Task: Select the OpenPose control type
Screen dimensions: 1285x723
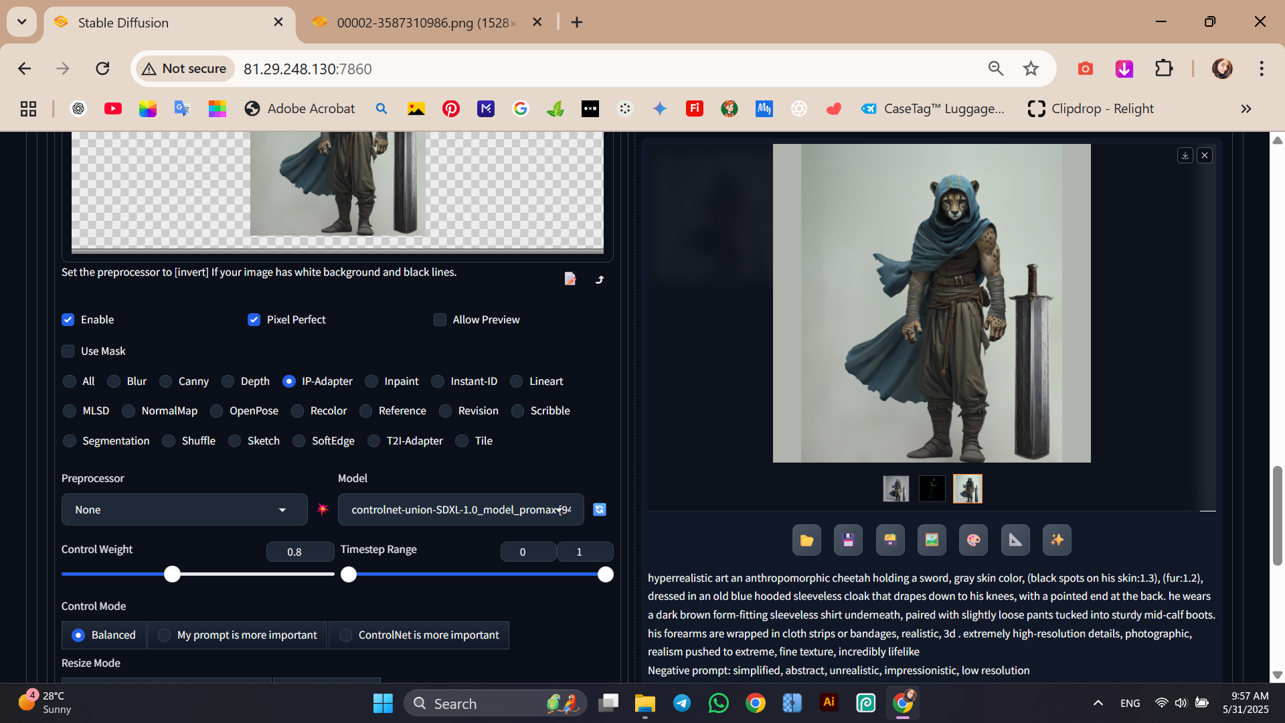Action: pyautogui.click(x=217, y=411)
